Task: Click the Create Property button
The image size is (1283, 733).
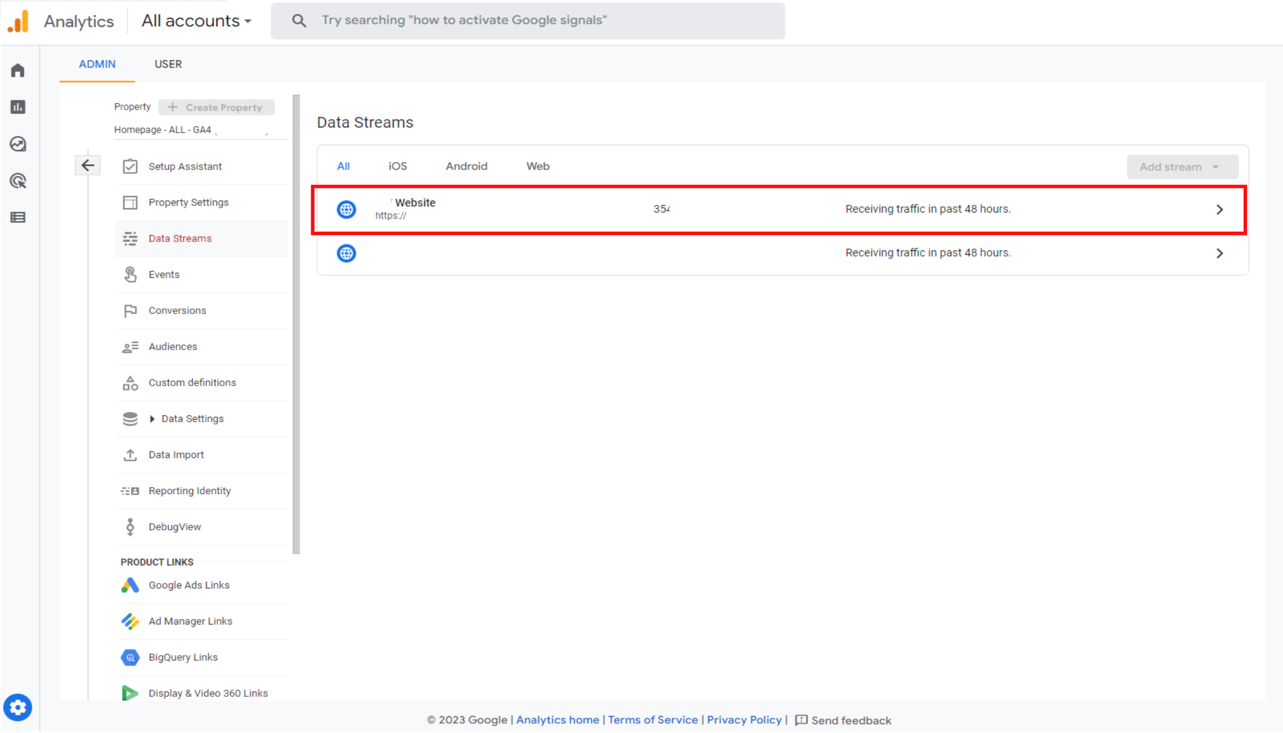Action: coord(216,107)
